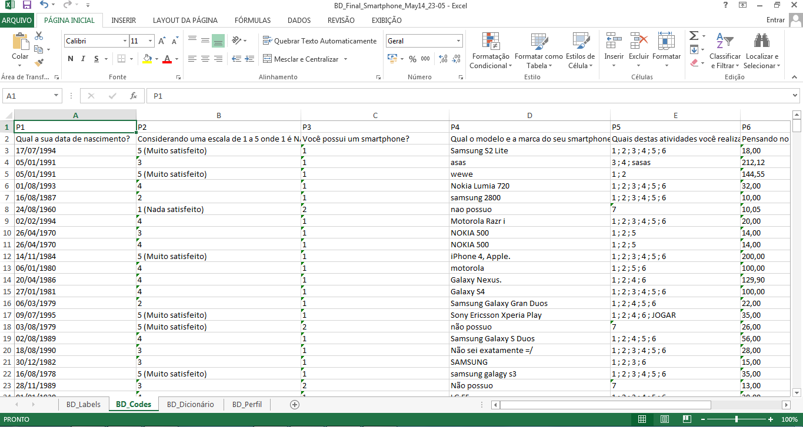The width and height of the screenshot is (803, 427).
Task: Open Ribbon Display Options in title bar
Action: [x=743, y=5]
